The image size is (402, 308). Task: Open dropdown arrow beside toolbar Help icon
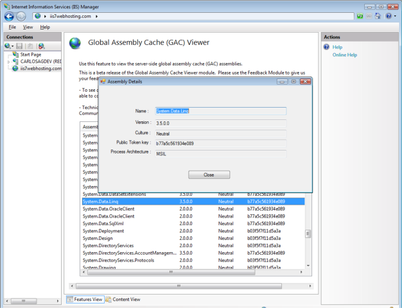(395, 16)
